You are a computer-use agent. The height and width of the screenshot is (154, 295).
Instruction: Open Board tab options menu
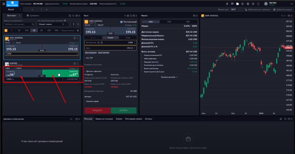(20, 9)
